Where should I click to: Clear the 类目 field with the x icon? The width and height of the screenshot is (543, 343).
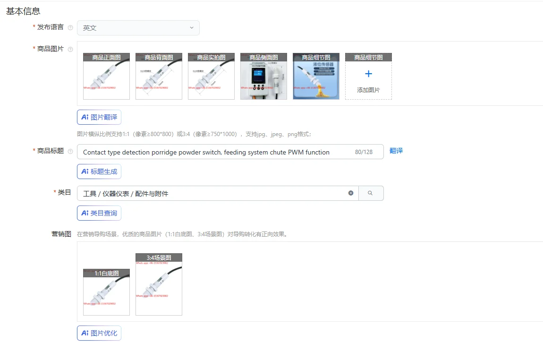[351, 193]
